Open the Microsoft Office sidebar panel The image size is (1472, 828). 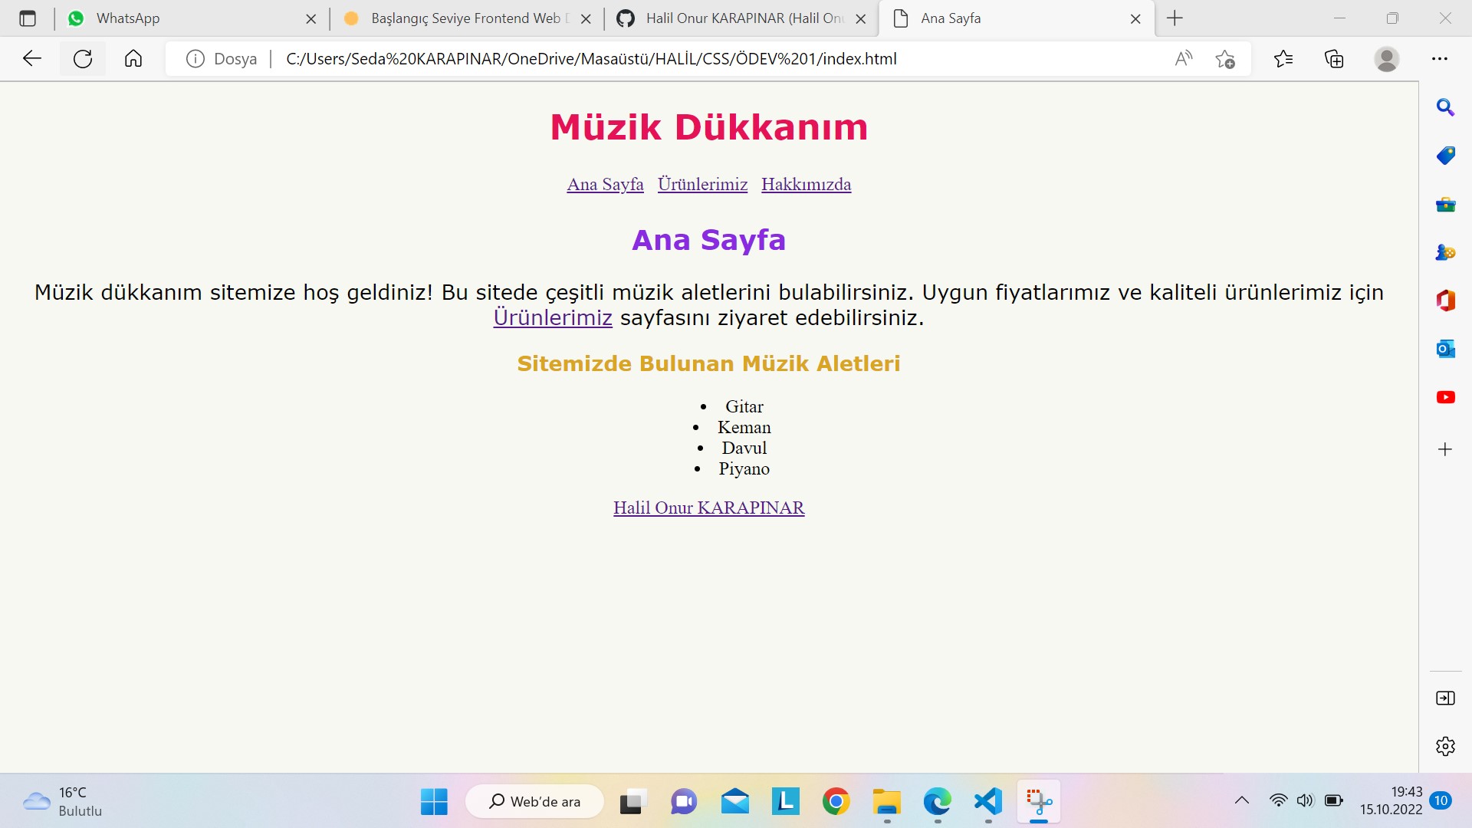coord(1446,301)
